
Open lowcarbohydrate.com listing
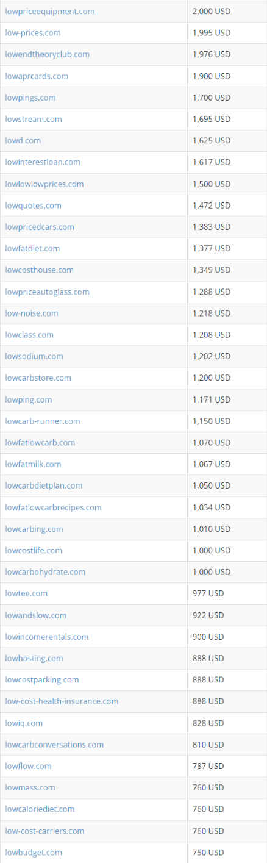click(x=45, y=572)
